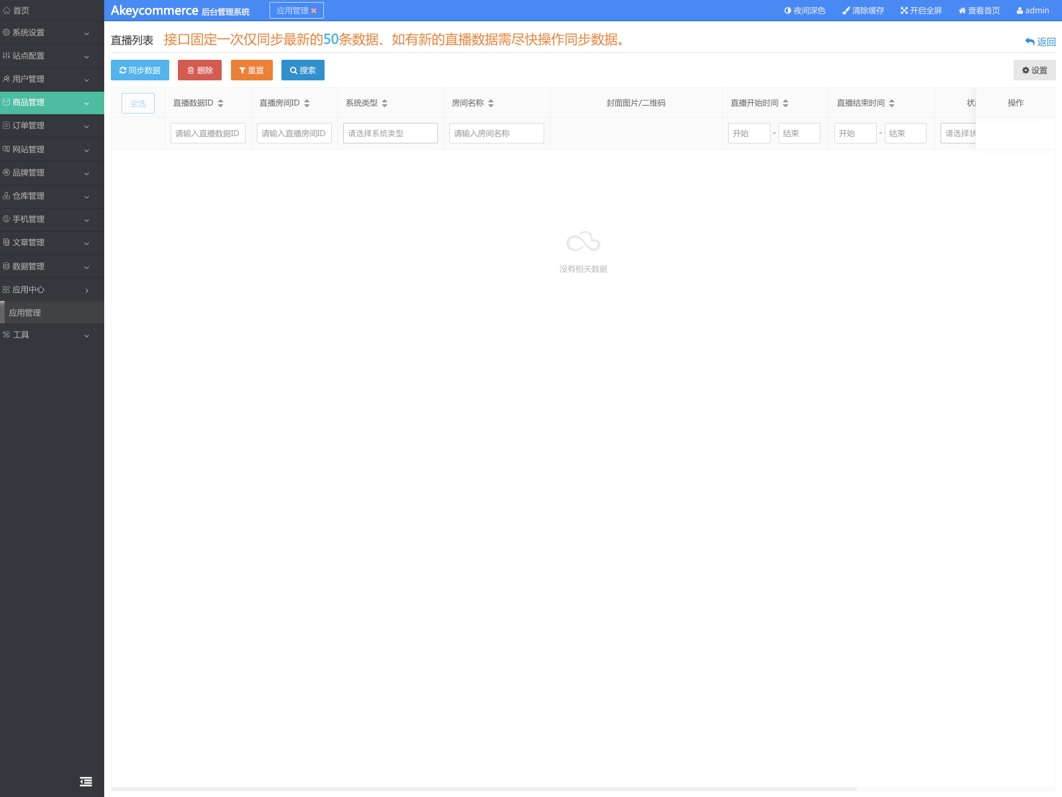The height and width of the screenshot is (797, 1062).
Task: Click the database icon for 数据管理
Action: [7, 266]
